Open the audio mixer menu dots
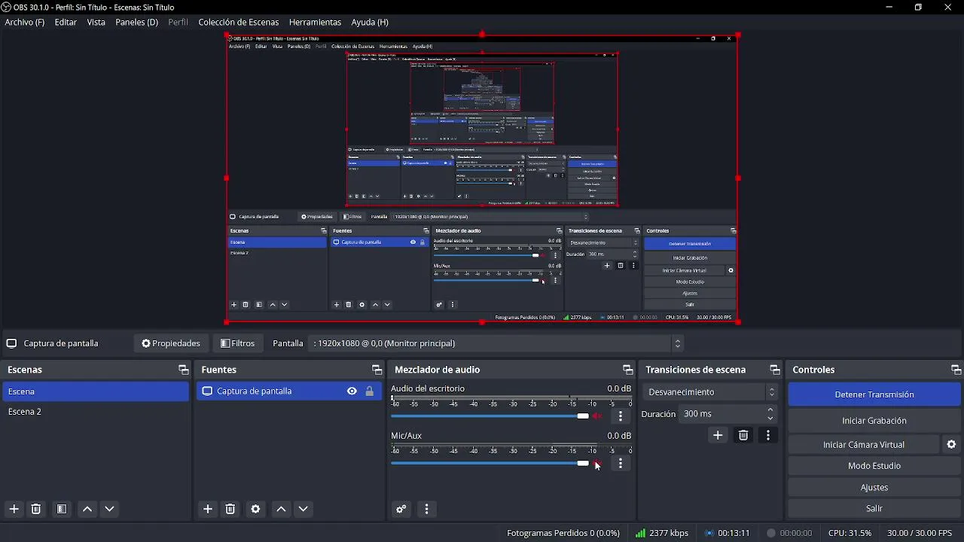Viewport: 964px width, 542px height. coord(427,509)
